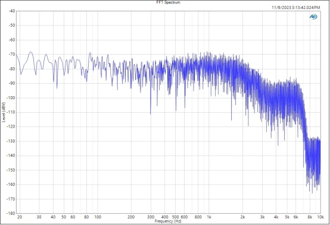Click the 11/9/2023 timestamp label
The width and height of the screenshot is (330, 225).
(x=295, y=8)
